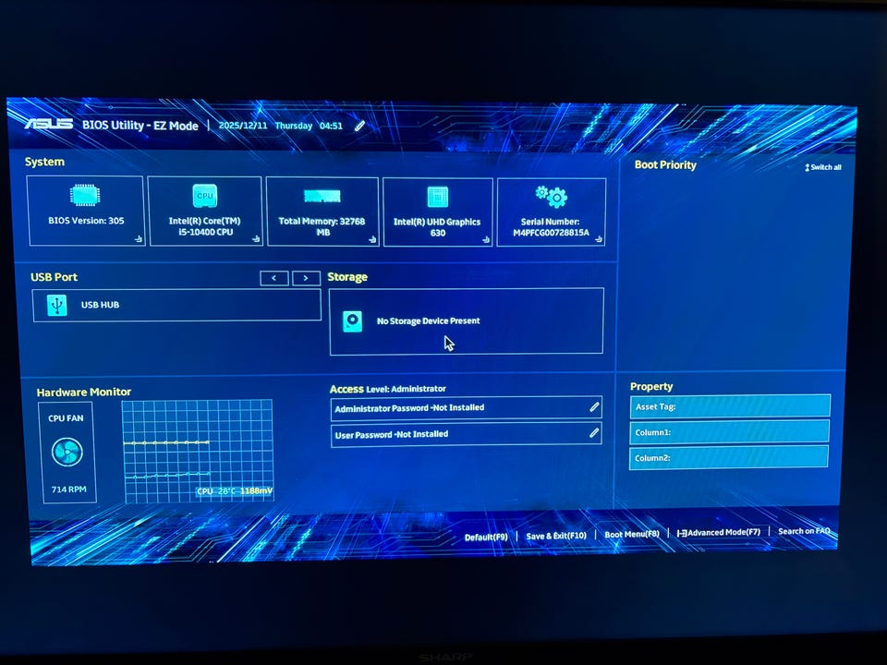
Task: Click the hardware monitor graph
Action: tap(198, 452)
